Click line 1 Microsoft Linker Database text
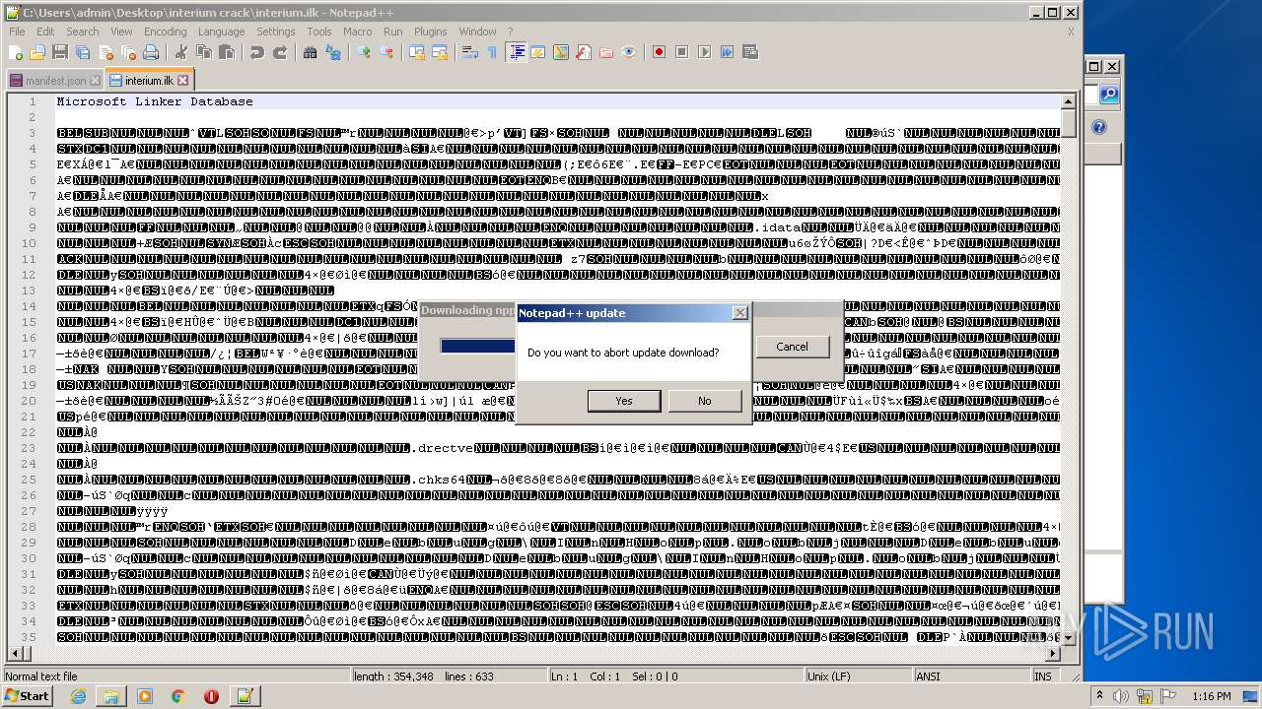 click(x=155, y=101)
